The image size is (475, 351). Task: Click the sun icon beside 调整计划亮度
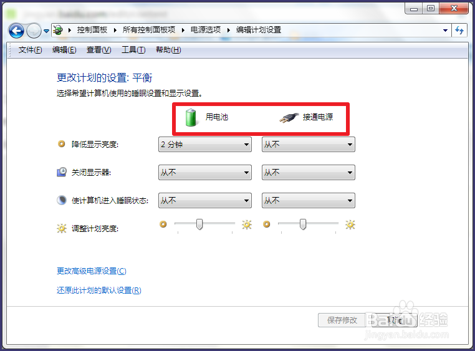[x=62, y=228]
